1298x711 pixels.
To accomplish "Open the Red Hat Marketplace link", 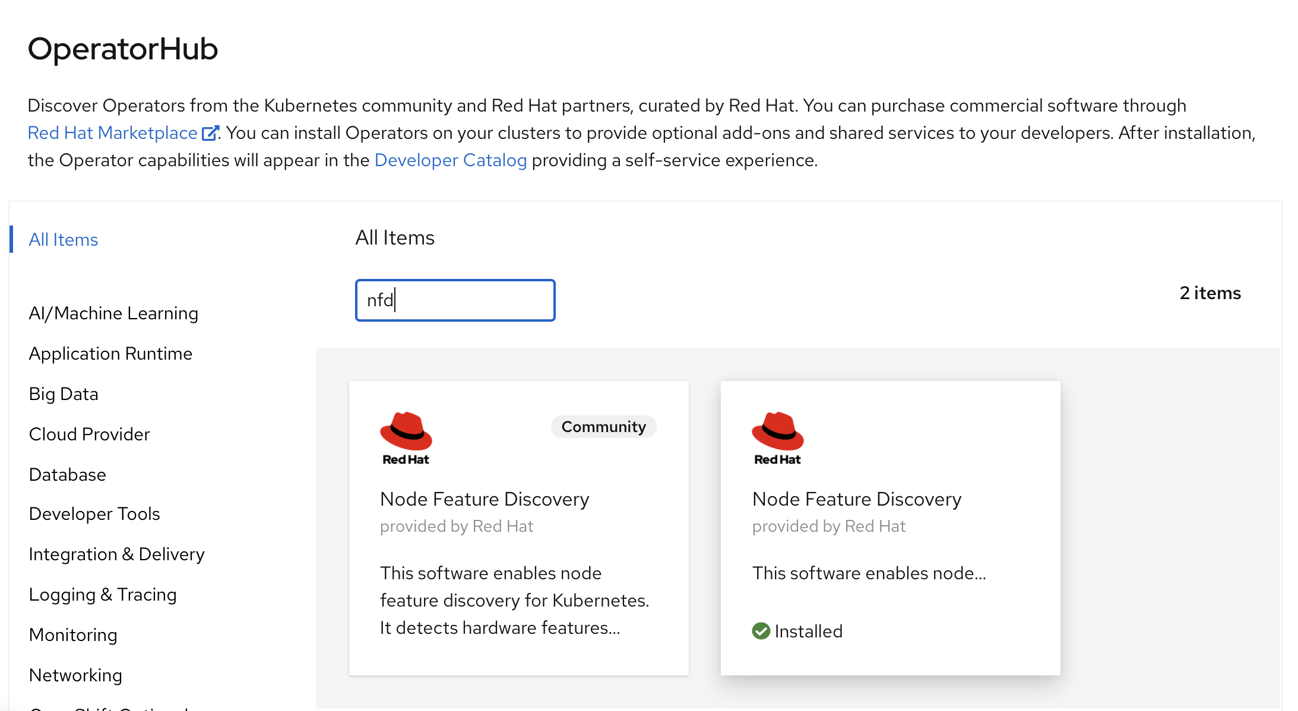I will (113, 133).
